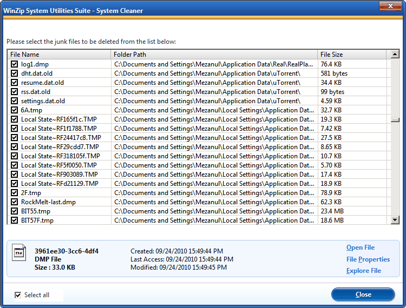The image size is (406, 308).
Task: Toggle checkbox for rss.dat.old
Action: tap(14, 92)
